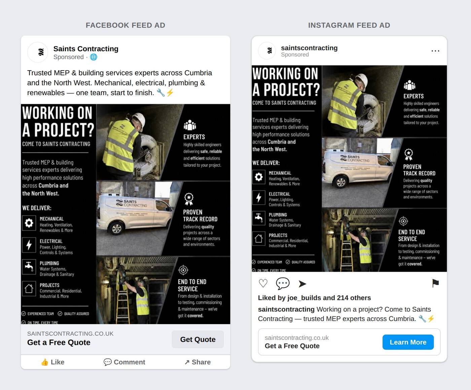The width and height of the screenshot is (471, 390).
Task: Click the flag save icon on Instagram ad
Action: (x=435, y=283)
